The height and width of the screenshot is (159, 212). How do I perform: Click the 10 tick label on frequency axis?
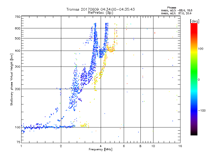[153, 146]
